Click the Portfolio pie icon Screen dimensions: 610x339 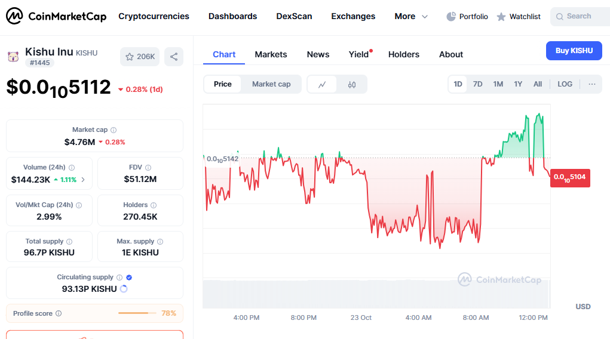(451, 16)
